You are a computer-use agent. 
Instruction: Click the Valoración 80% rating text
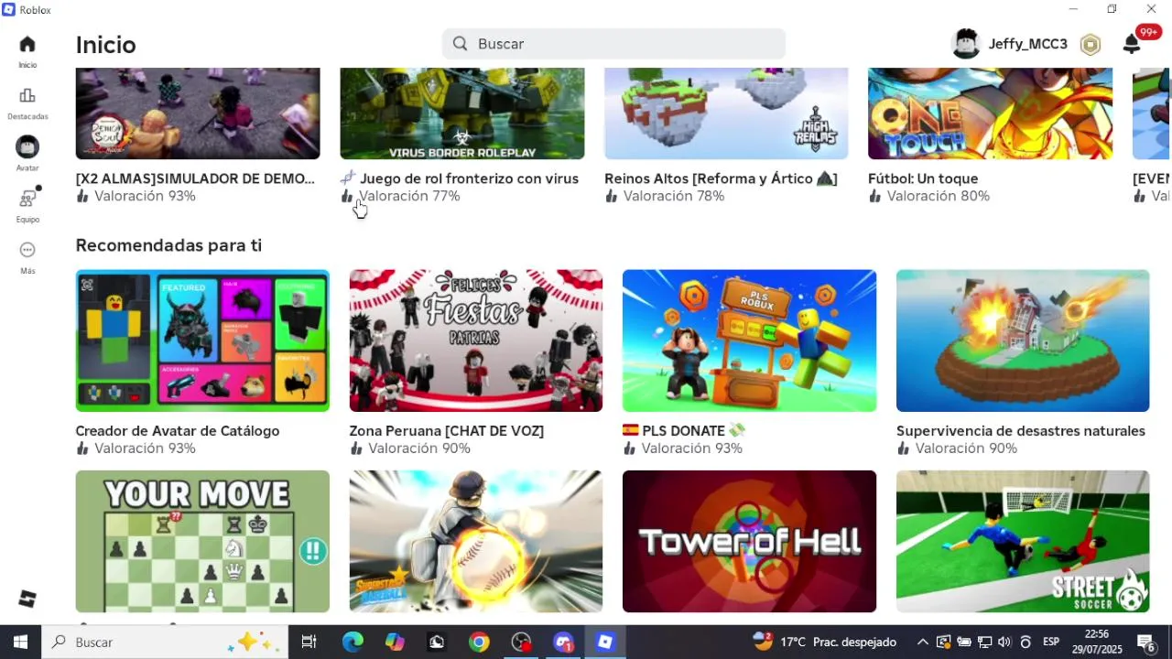pyautogui.click(x=938, y=196)
